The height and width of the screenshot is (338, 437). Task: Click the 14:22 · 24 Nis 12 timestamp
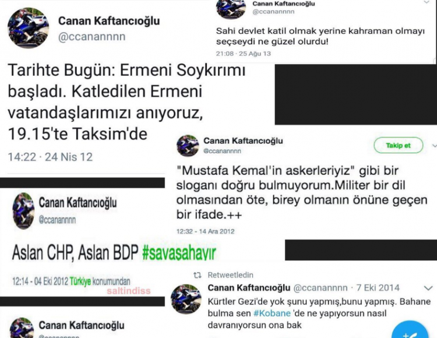tap(50, 157)
